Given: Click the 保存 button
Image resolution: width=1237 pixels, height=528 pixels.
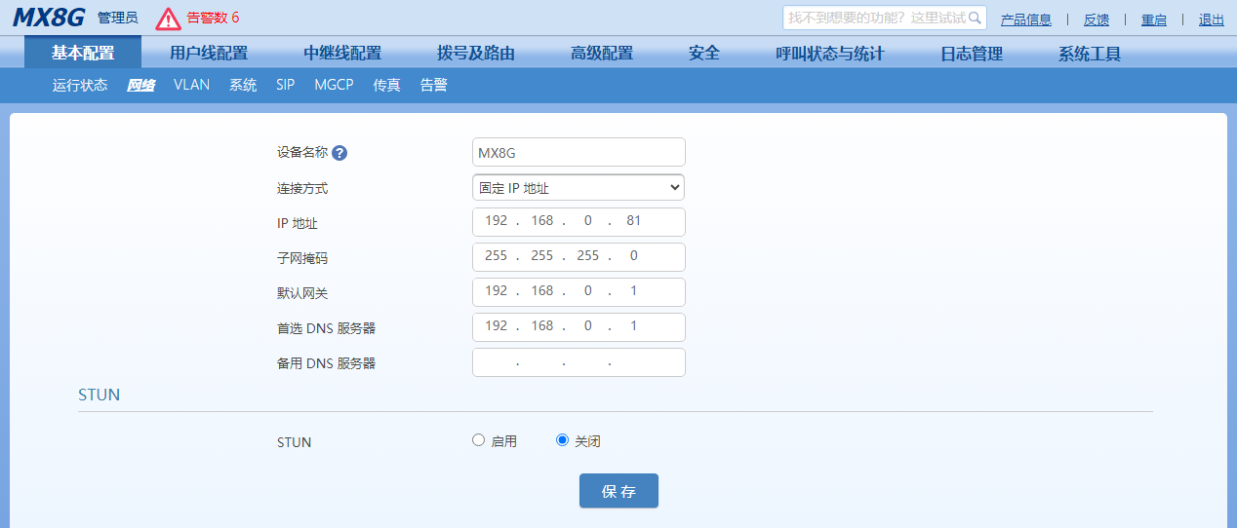Looking at the screenshot, I should pyautogui.click(x=618, y=491).
